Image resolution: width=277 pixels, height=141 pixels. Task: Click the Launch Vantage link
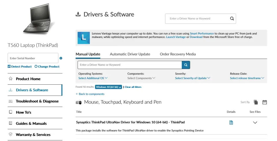176,37
